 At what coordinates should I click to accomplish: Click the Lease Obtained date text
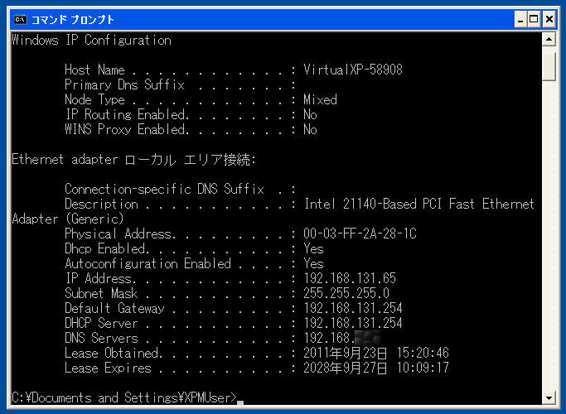point(375,353)
